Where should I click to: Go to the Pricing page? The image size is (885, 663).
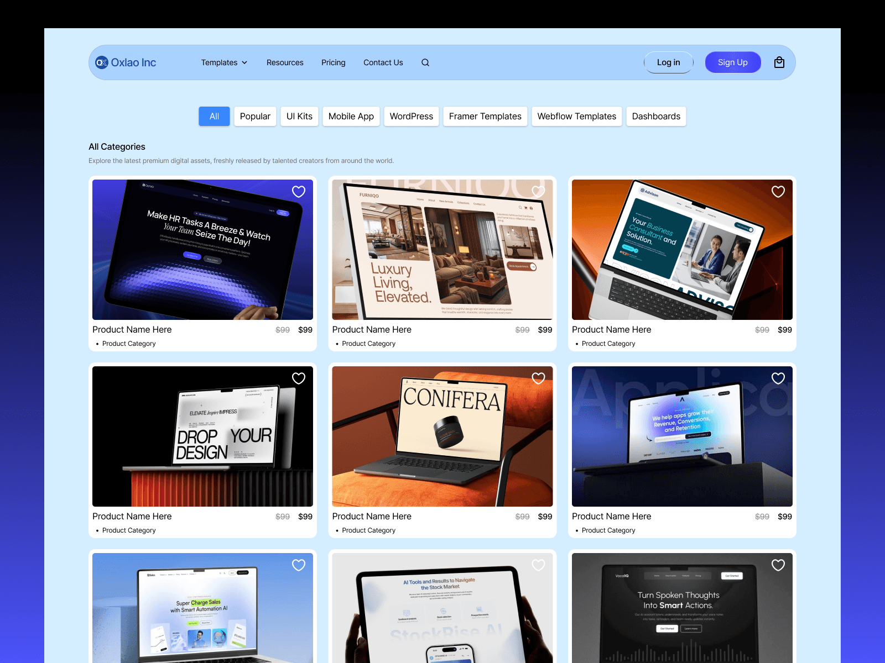point(334,62)
